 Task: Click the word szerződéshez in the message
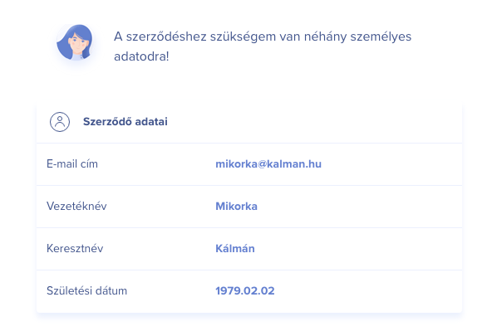coord(166,37)
